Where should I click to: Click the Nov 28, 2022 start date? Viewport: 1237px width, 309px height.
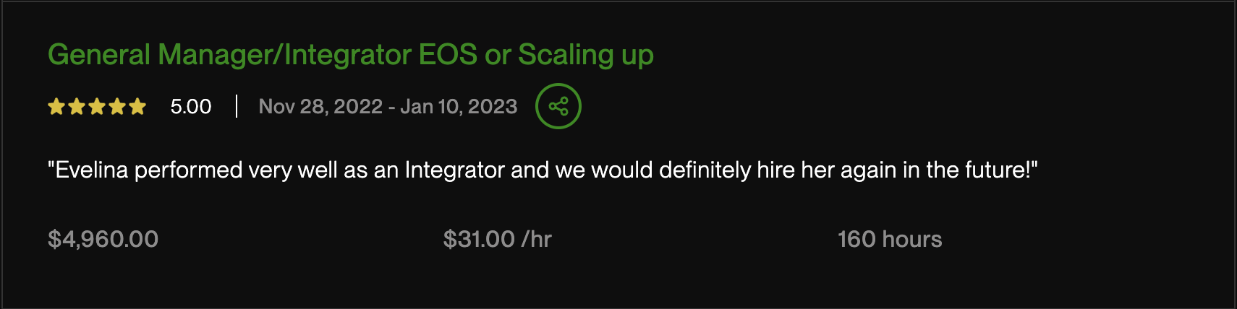pyautogui.click(x=320, y=107)
